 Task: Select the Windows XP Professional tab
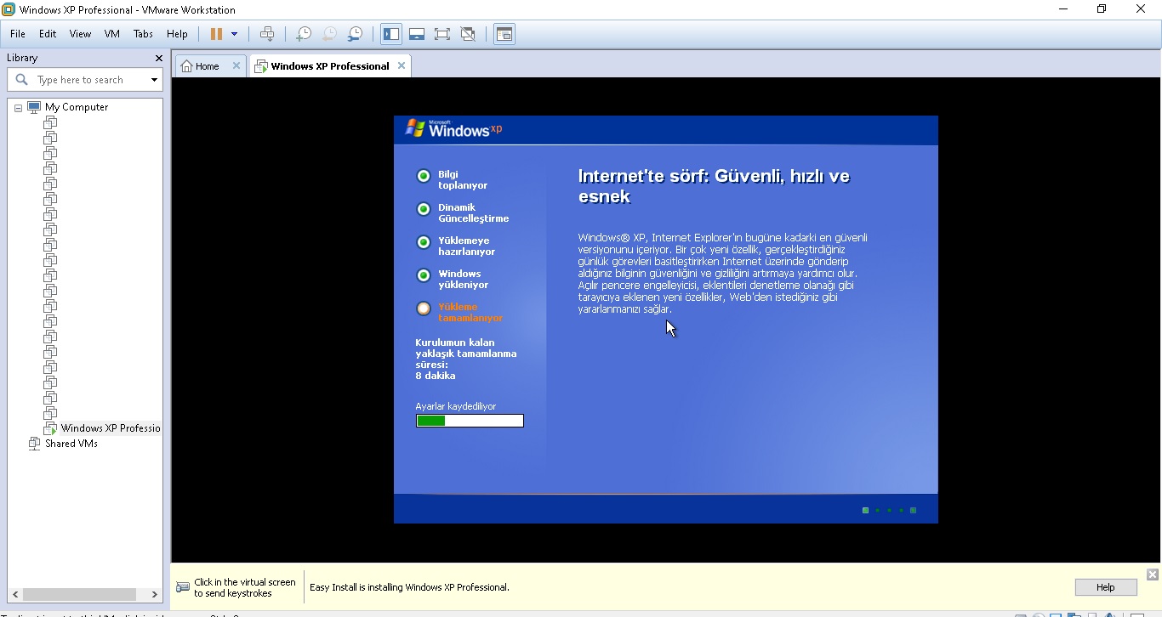pos(330,66)
